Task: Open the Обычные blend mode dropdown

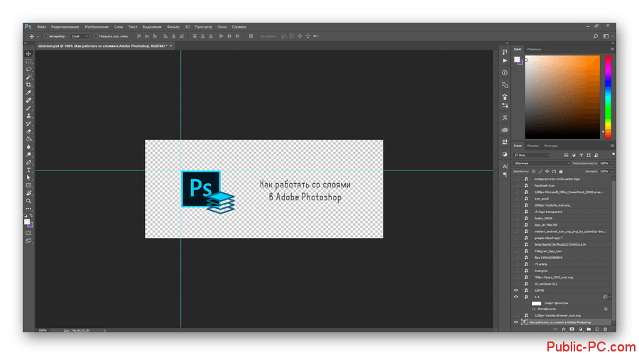Action: 542,163
